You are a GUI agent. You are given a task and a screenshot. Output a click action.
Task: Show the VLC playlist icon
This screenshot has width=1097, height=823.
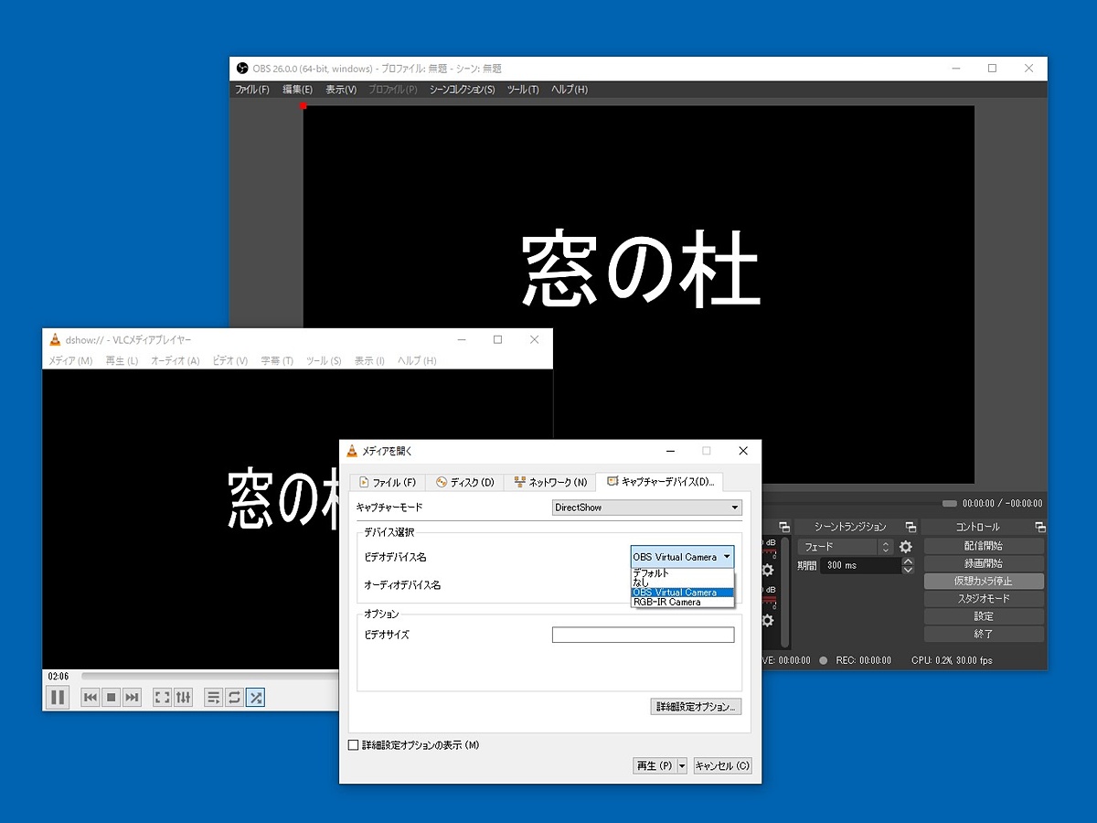[213, 698]
